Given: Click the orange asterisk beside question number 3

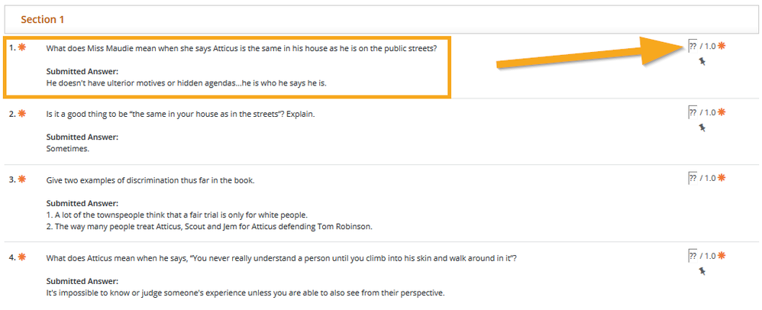Looking at the screenshot, I should 22,179.
